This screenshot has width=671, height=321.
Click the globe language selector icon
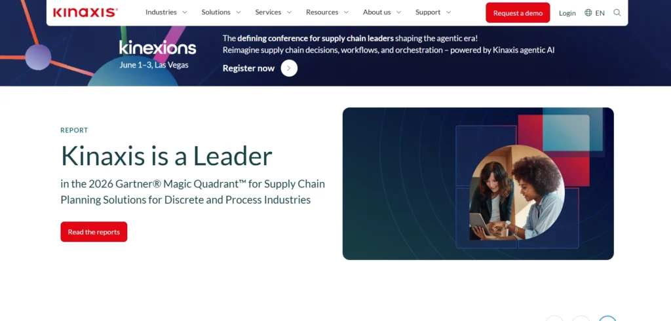[588, 13]
